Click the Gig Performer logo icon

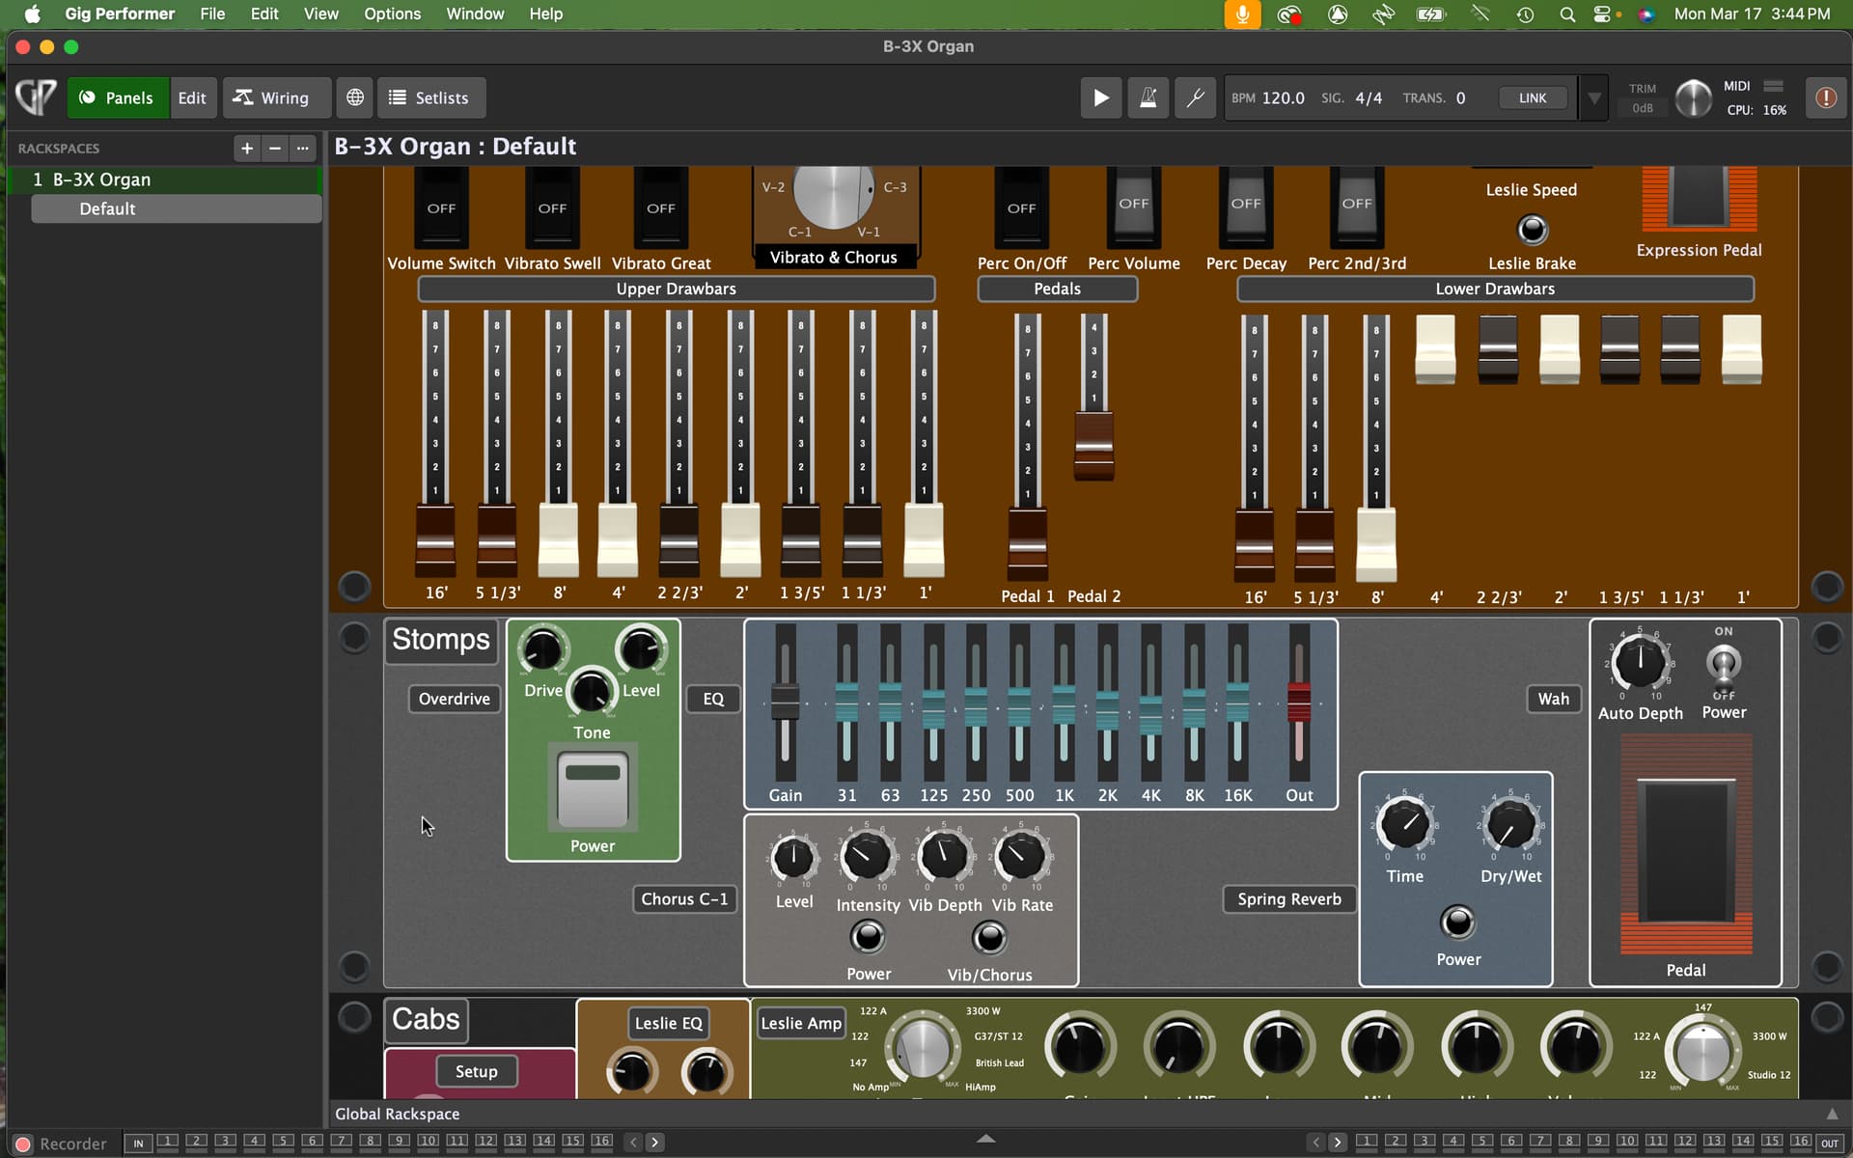(37, 97)
